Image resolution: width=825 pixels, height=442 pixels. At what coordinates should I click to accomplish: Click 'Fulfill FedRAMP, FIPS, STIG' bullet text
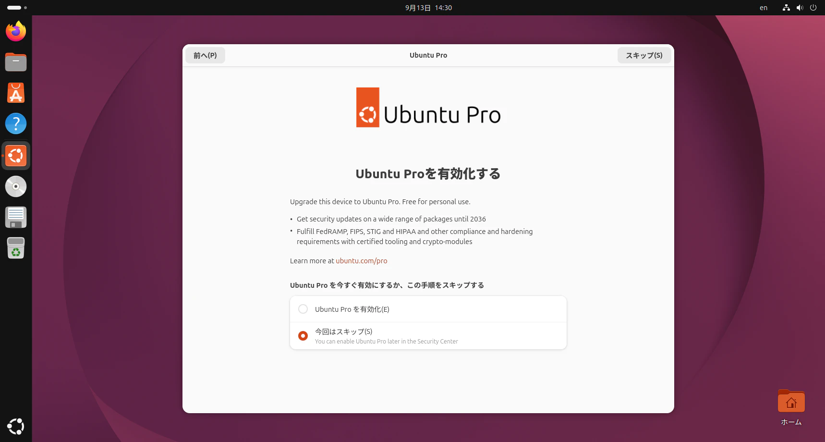pos(415,236)
